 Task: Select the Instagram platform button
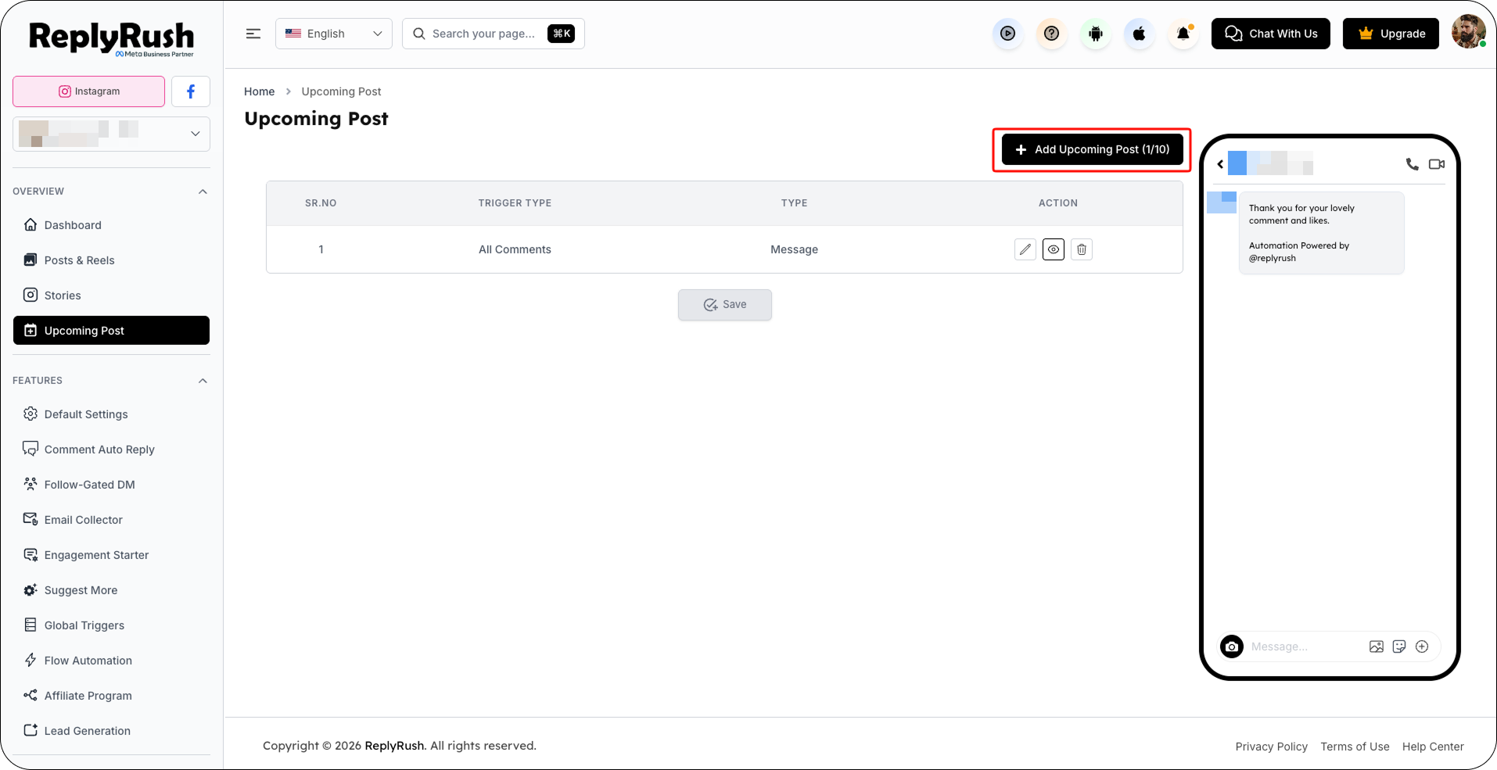[x=89, y=91]
